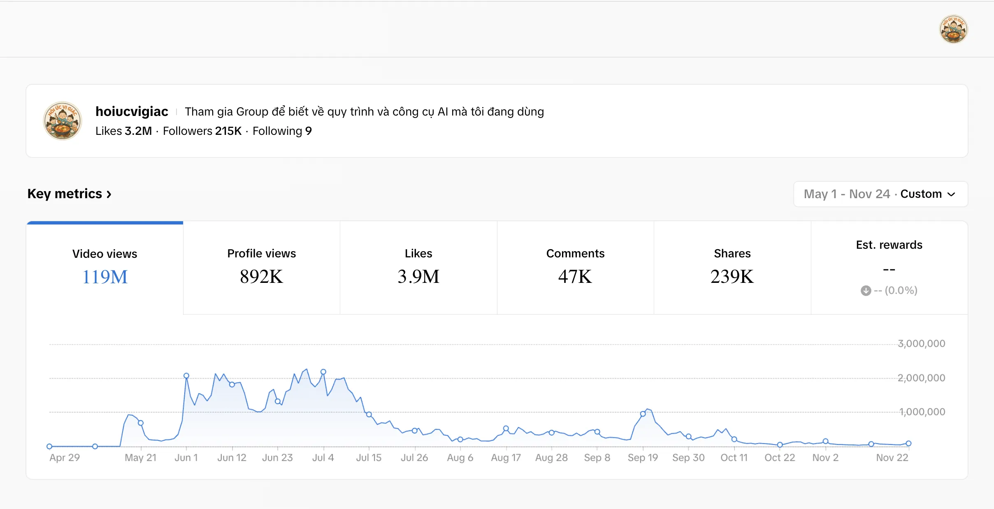
Task: Select the Video views tab
Action: click(105, 268)
